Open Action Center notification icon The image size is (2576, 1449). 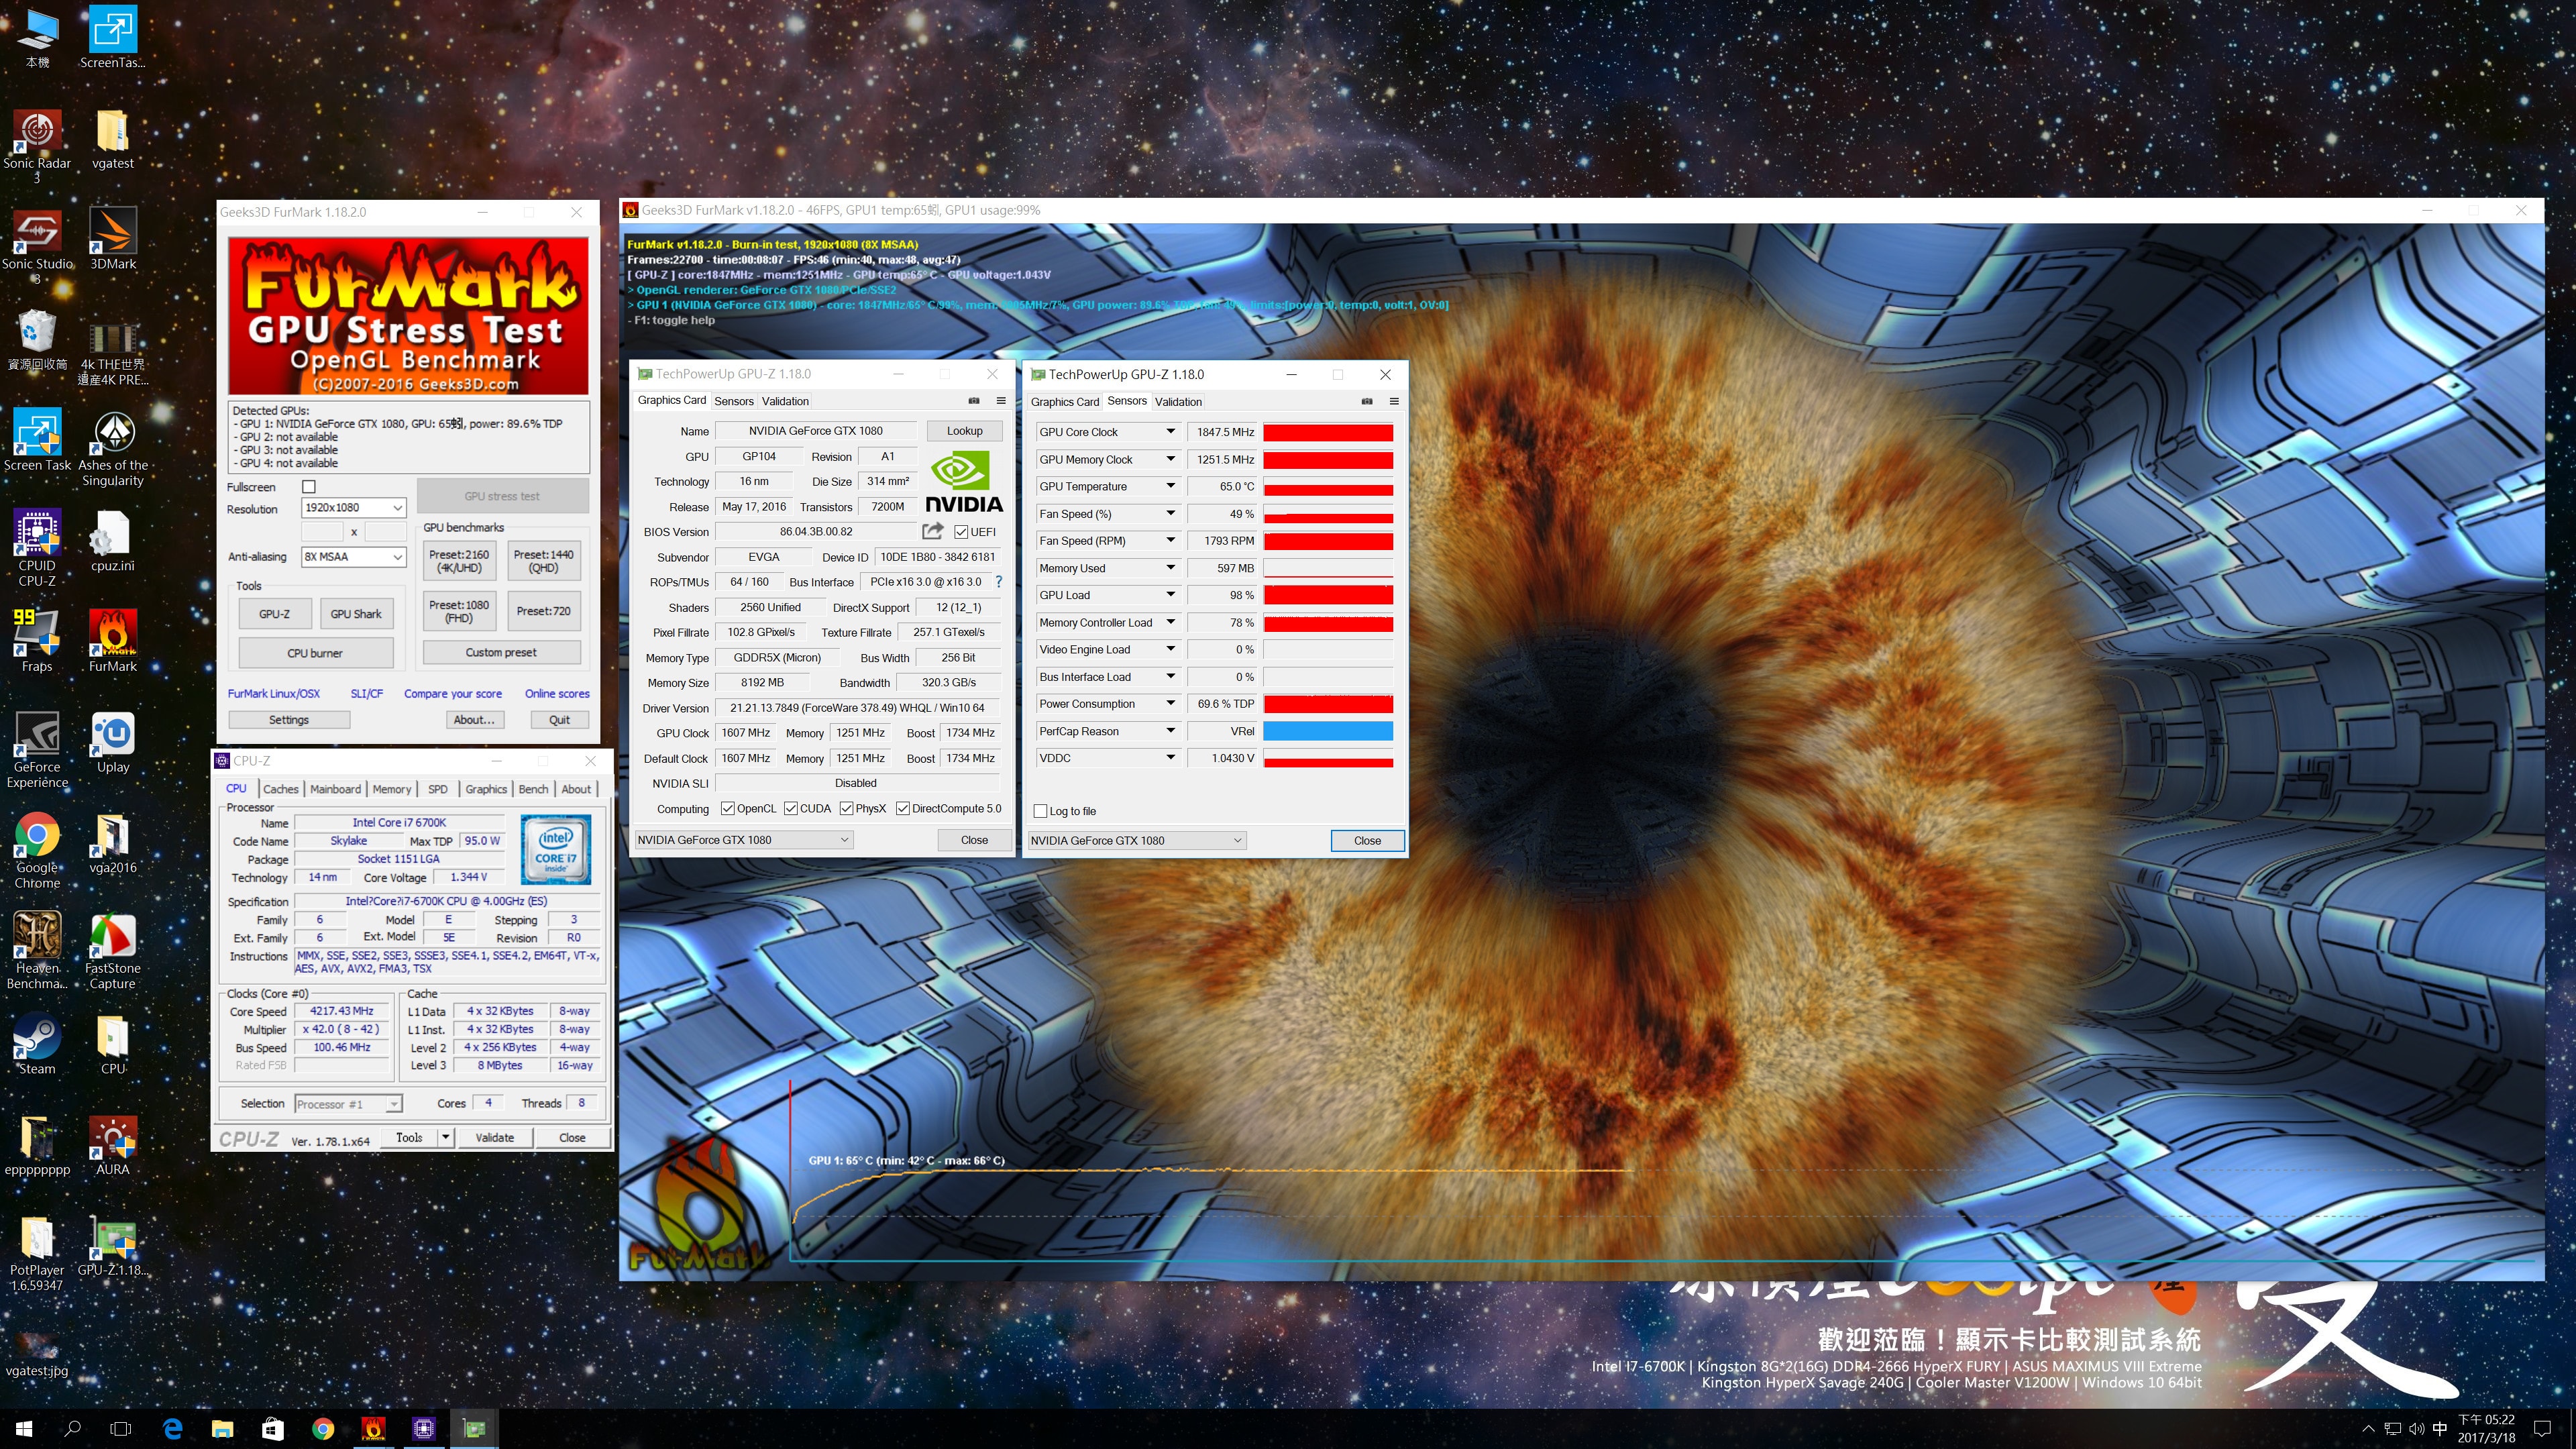tap(2542, 1429)
